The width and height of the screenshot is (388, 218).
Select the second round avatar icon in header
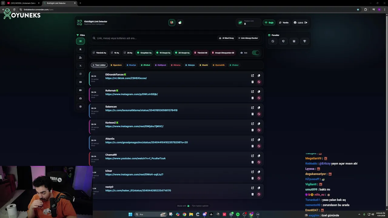click(180, 23)
